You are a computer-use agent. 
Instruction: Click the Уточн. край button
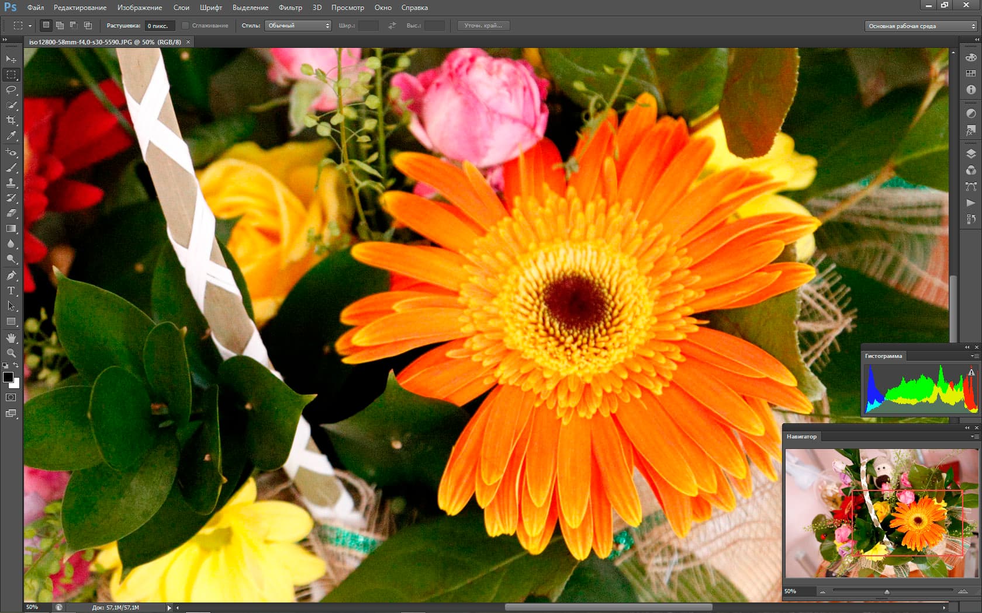pyautogui.click(x=483, y=26)
